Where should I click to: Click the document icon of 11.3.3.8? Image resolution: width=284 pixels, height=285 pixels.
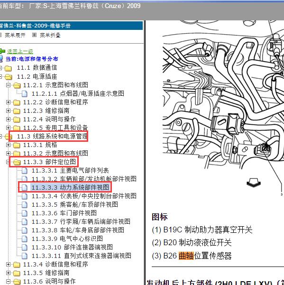pos(24,230)
